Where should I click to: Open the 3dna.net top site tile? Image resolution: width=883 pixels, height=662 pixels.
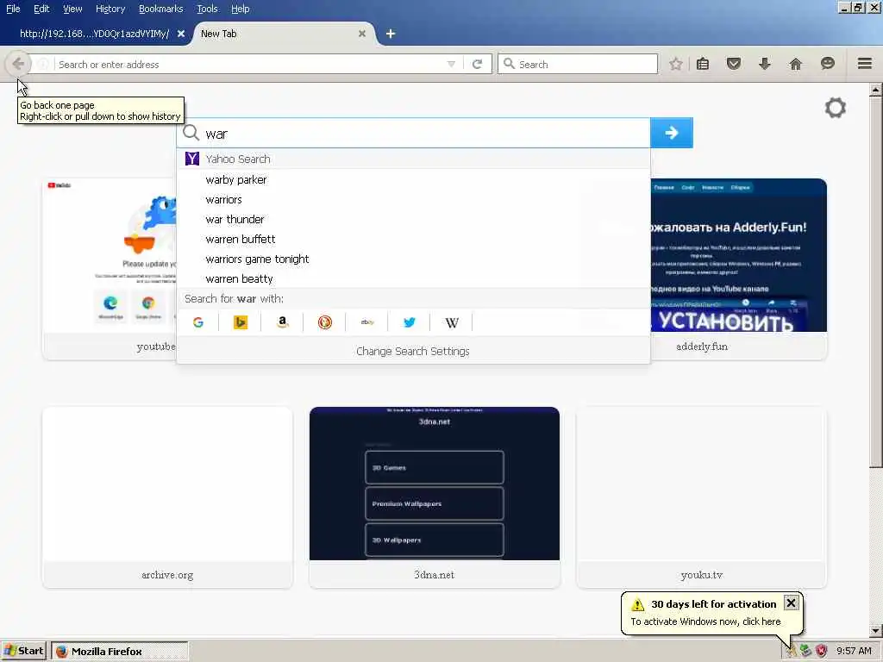435,497
